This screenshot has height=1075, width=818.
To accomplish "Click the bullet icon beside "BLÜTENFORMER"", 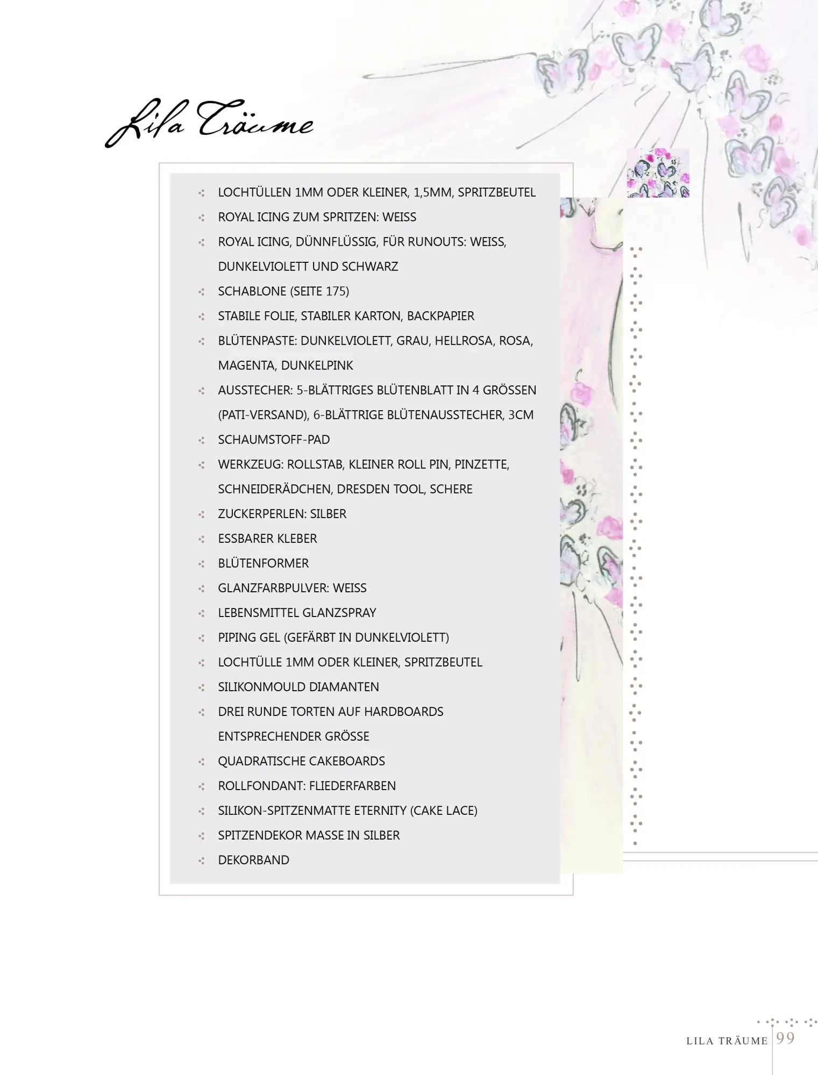I will coord(202,564).
